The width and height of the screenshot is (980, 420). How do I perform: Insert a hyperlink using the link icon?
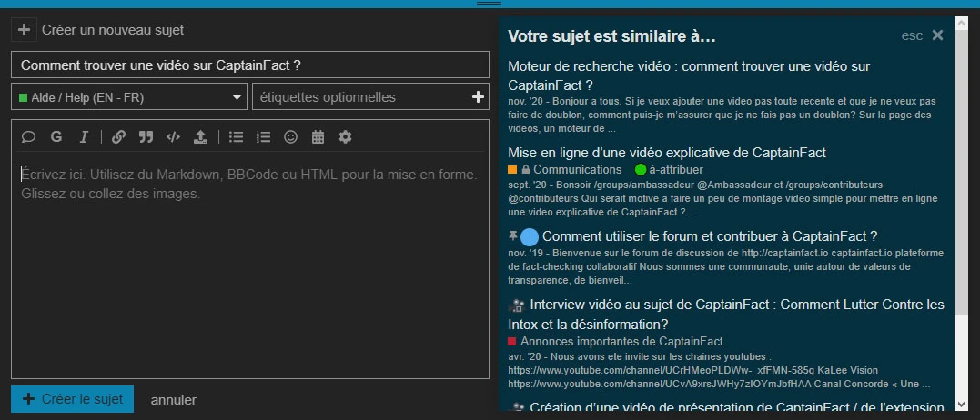(119, 136)
